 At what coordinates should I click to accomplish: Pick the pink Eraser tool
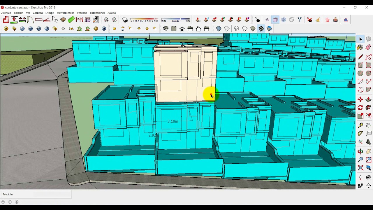pos(369,47)
